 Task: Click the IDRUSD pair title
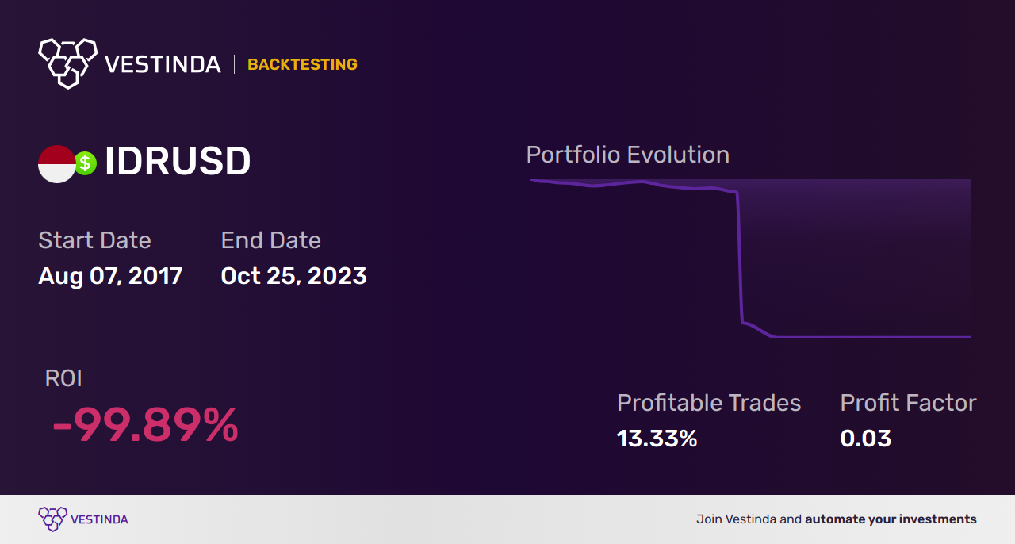[x=178, y=162]
